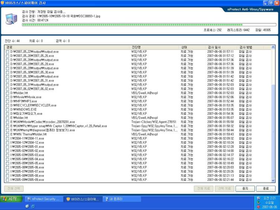The image size is (280, 210).
Task: Click the show desktop quick launch icon
Action: [27, 206]
